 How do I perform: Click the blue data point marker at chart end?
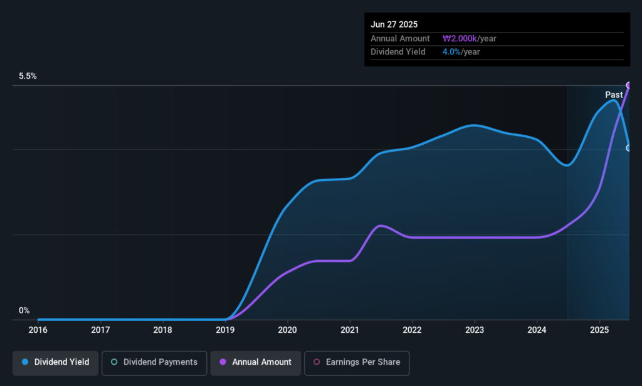629,148
